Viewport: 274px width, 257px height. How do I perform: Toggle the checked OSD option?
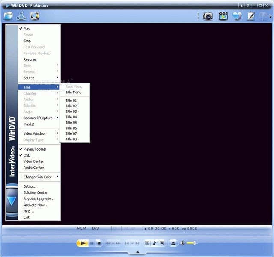click(39, 155)
